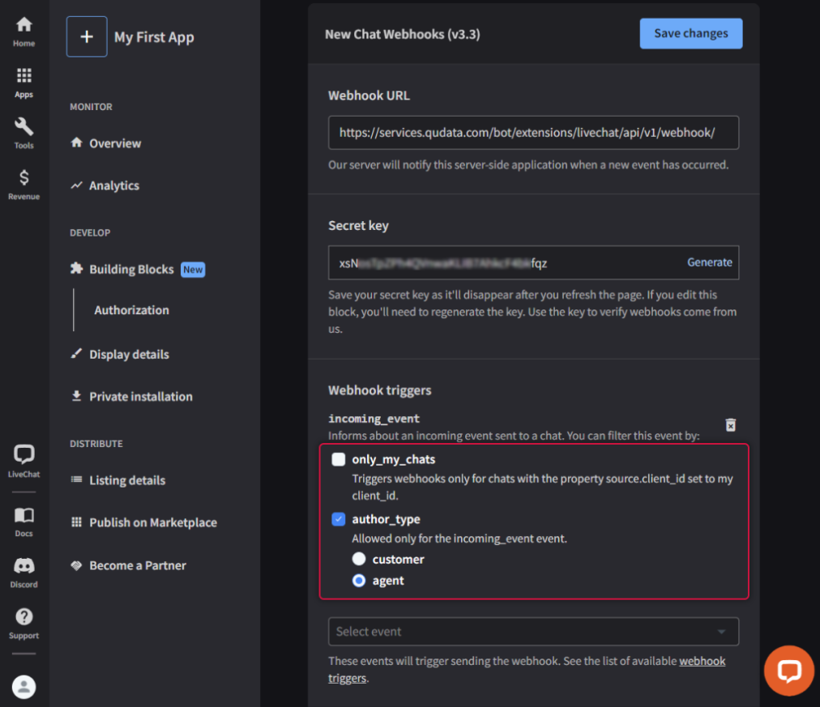Open the Revenue dollar icon
Viewport: 820px width, 707px height.
pos(23,184)
